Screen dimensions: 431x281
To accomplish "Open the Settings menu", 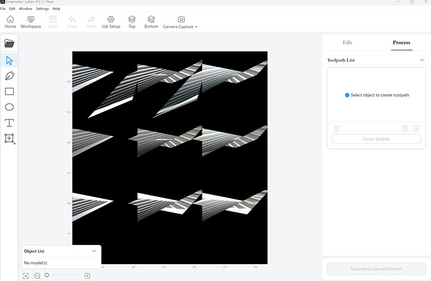I will 42,9.
